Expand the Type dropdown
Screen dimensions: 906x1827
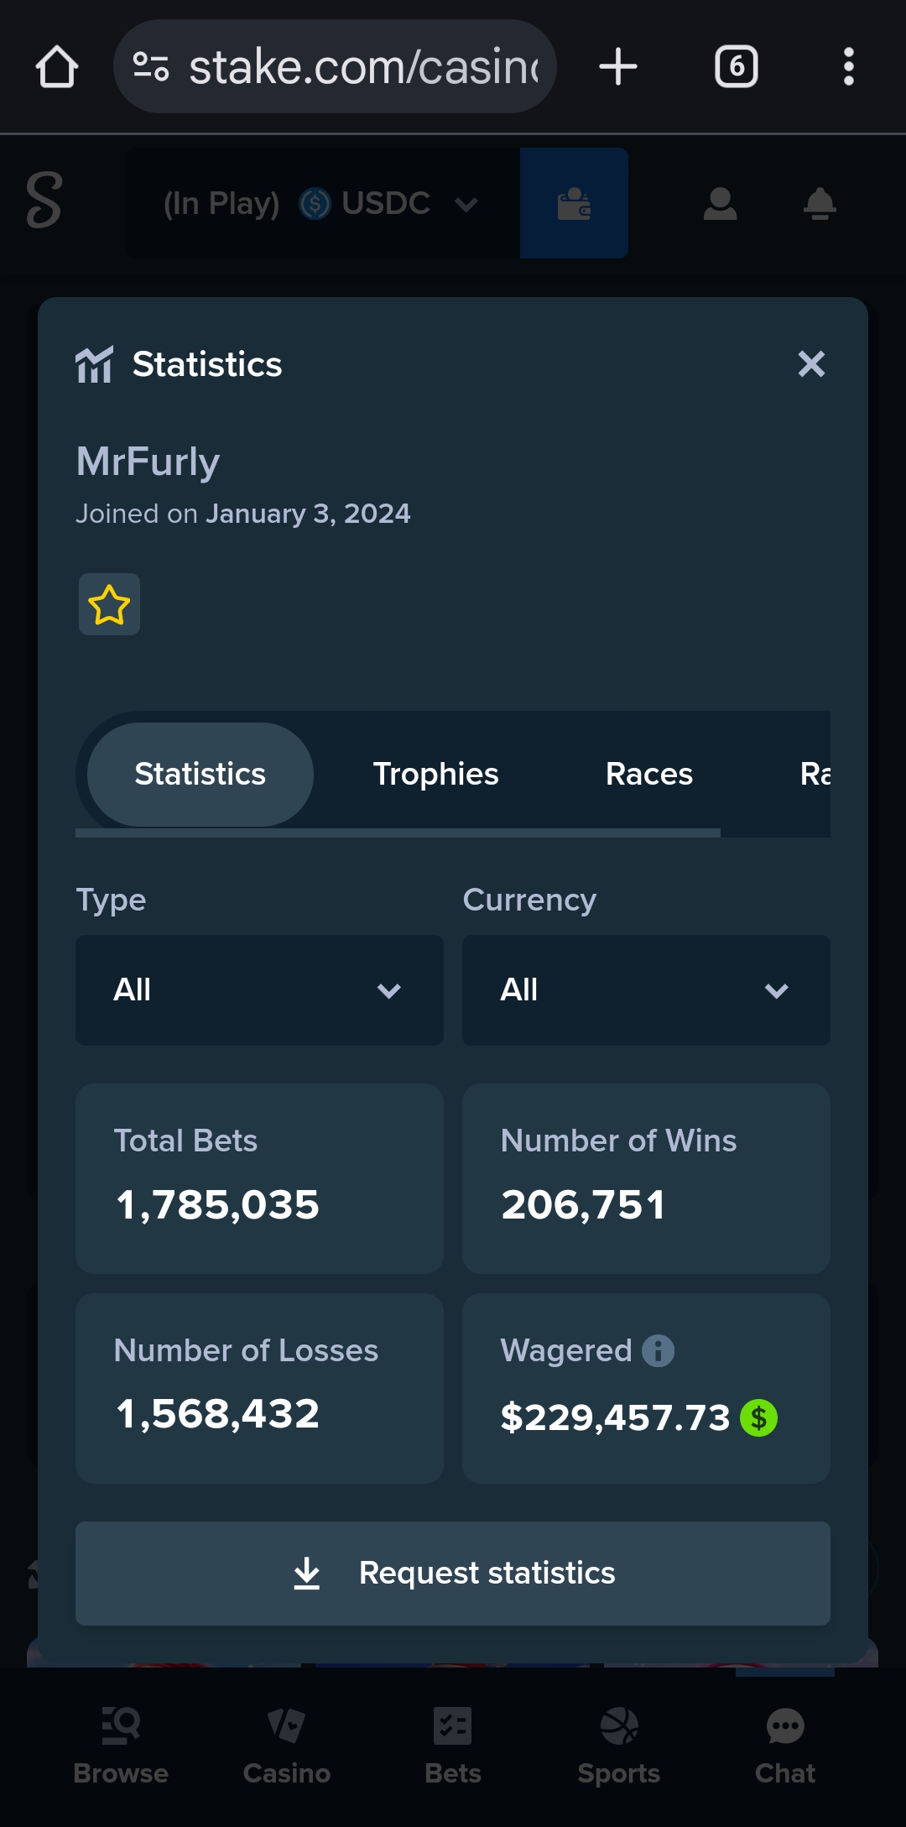259,990
